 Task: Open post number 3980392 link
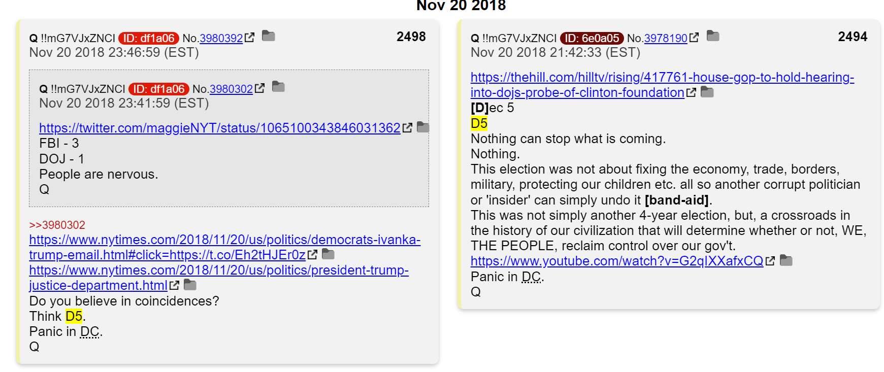[x=221, y=38]
